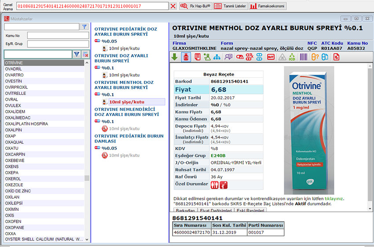The height and width of the screenshot is (247, 374).
Task: Open the filter dropdown next to drug list search
Action: (x=77, y=54)
